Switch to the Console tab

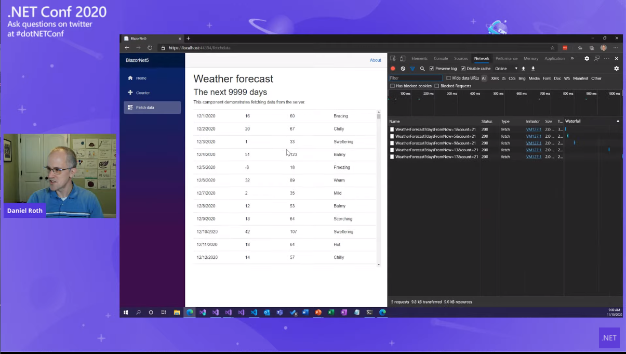coord(441,58)
